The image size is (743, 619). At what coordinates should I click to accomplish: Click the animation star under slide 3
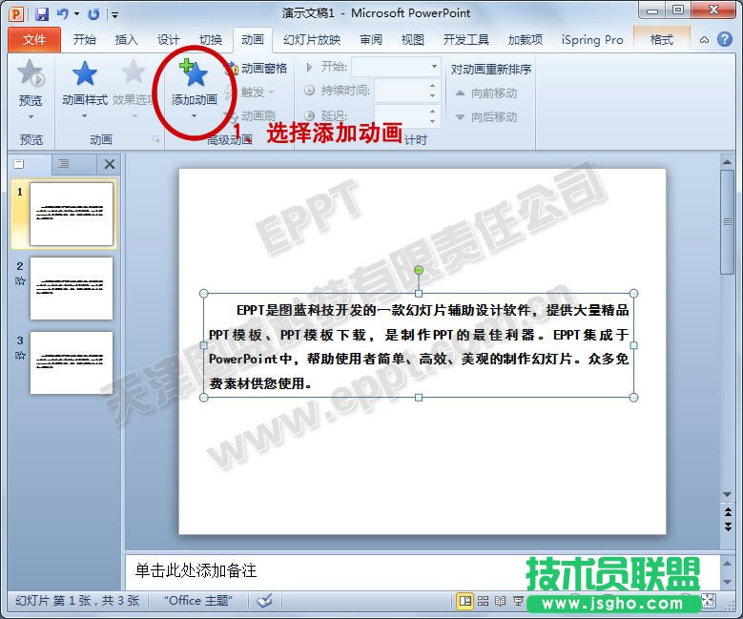pos(20,356)
